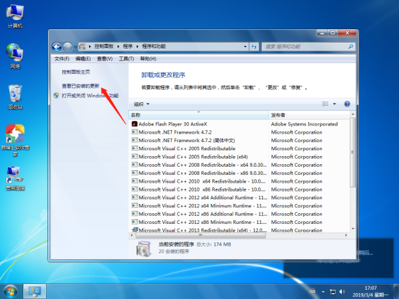Click 查看已安装的更新 link

pos(80,86)
